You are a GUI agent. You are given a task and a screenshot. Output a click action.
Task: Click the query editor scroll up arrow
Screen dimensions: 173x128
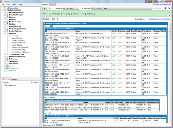(170, 12)
